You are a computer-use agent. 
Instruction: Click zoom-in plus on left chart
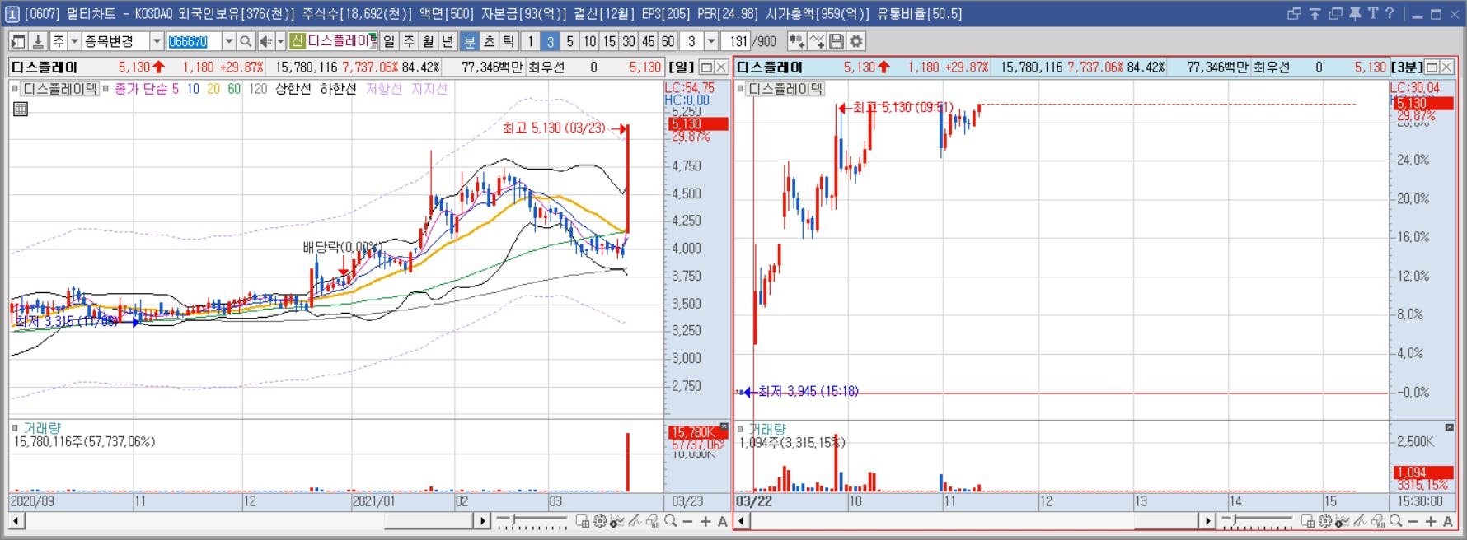pyautogui.click(x=705, y=521)
